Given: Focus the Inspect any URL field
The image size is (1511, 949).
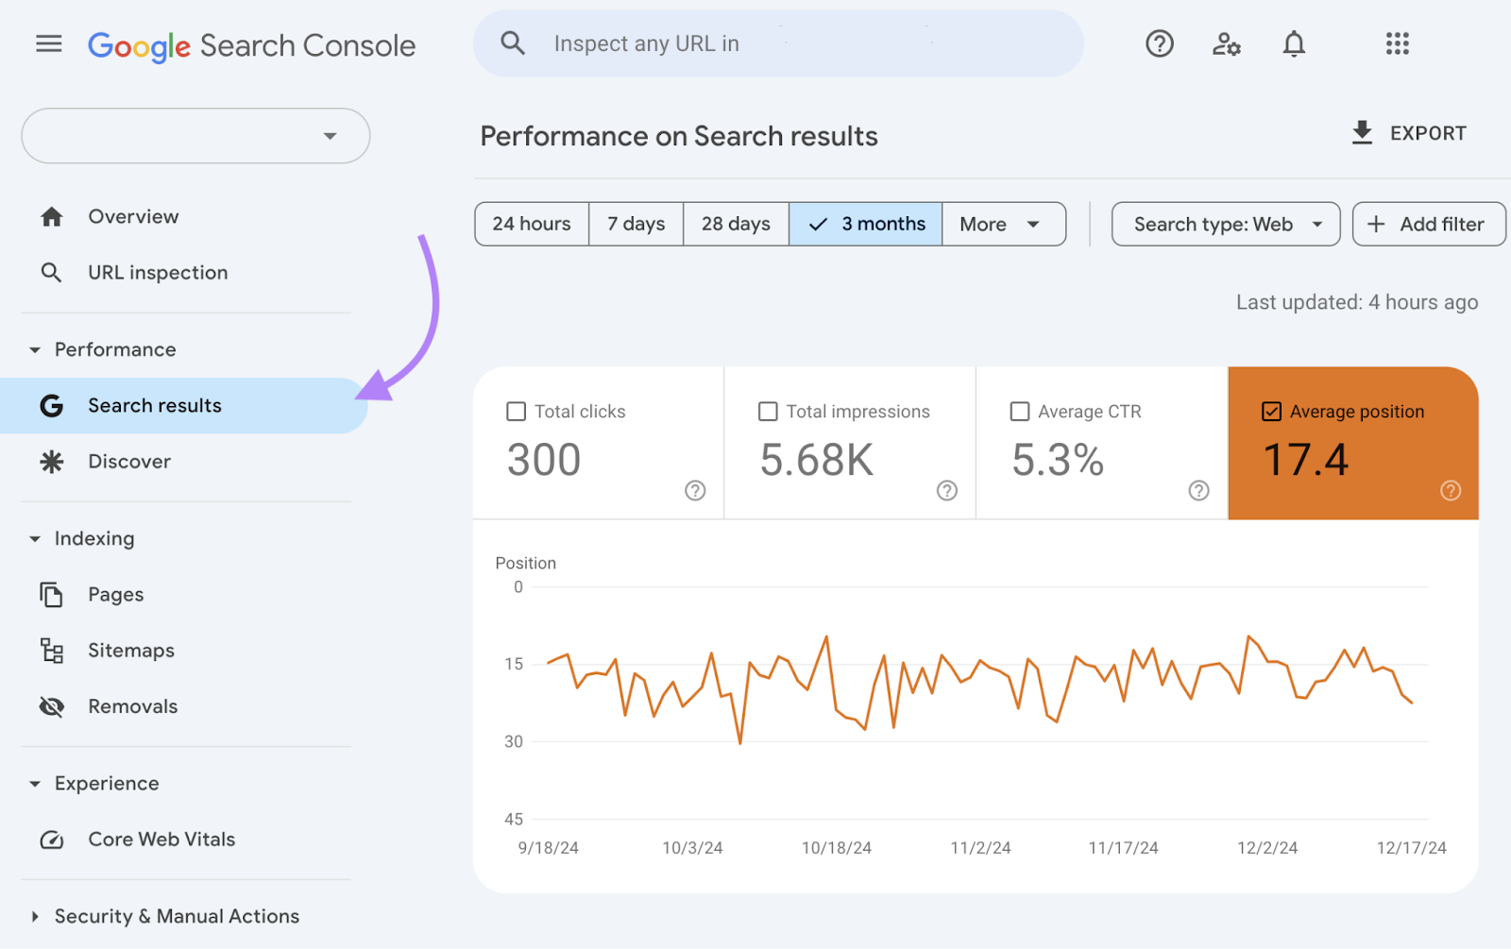Looking at the screenshot, I should tap(778, 43).
